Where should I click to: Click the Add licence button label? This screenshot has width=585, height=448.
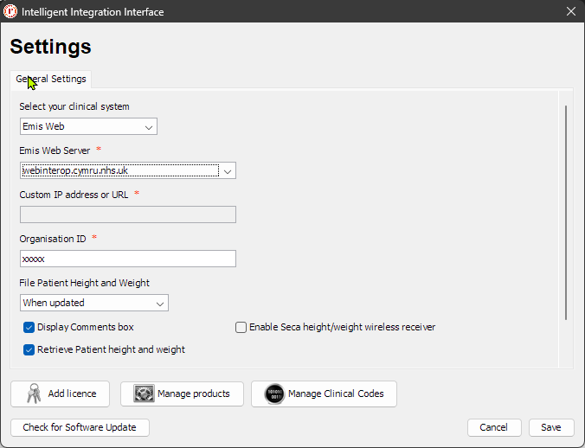click(x=72, y=394)
